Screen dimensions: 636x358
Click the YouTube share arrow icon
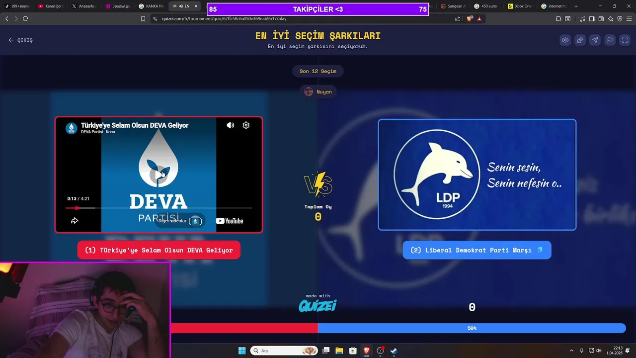(75, 221)
